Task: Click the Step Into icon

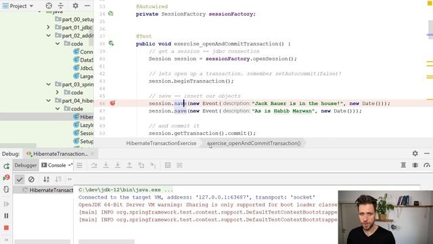Action: 106,165
